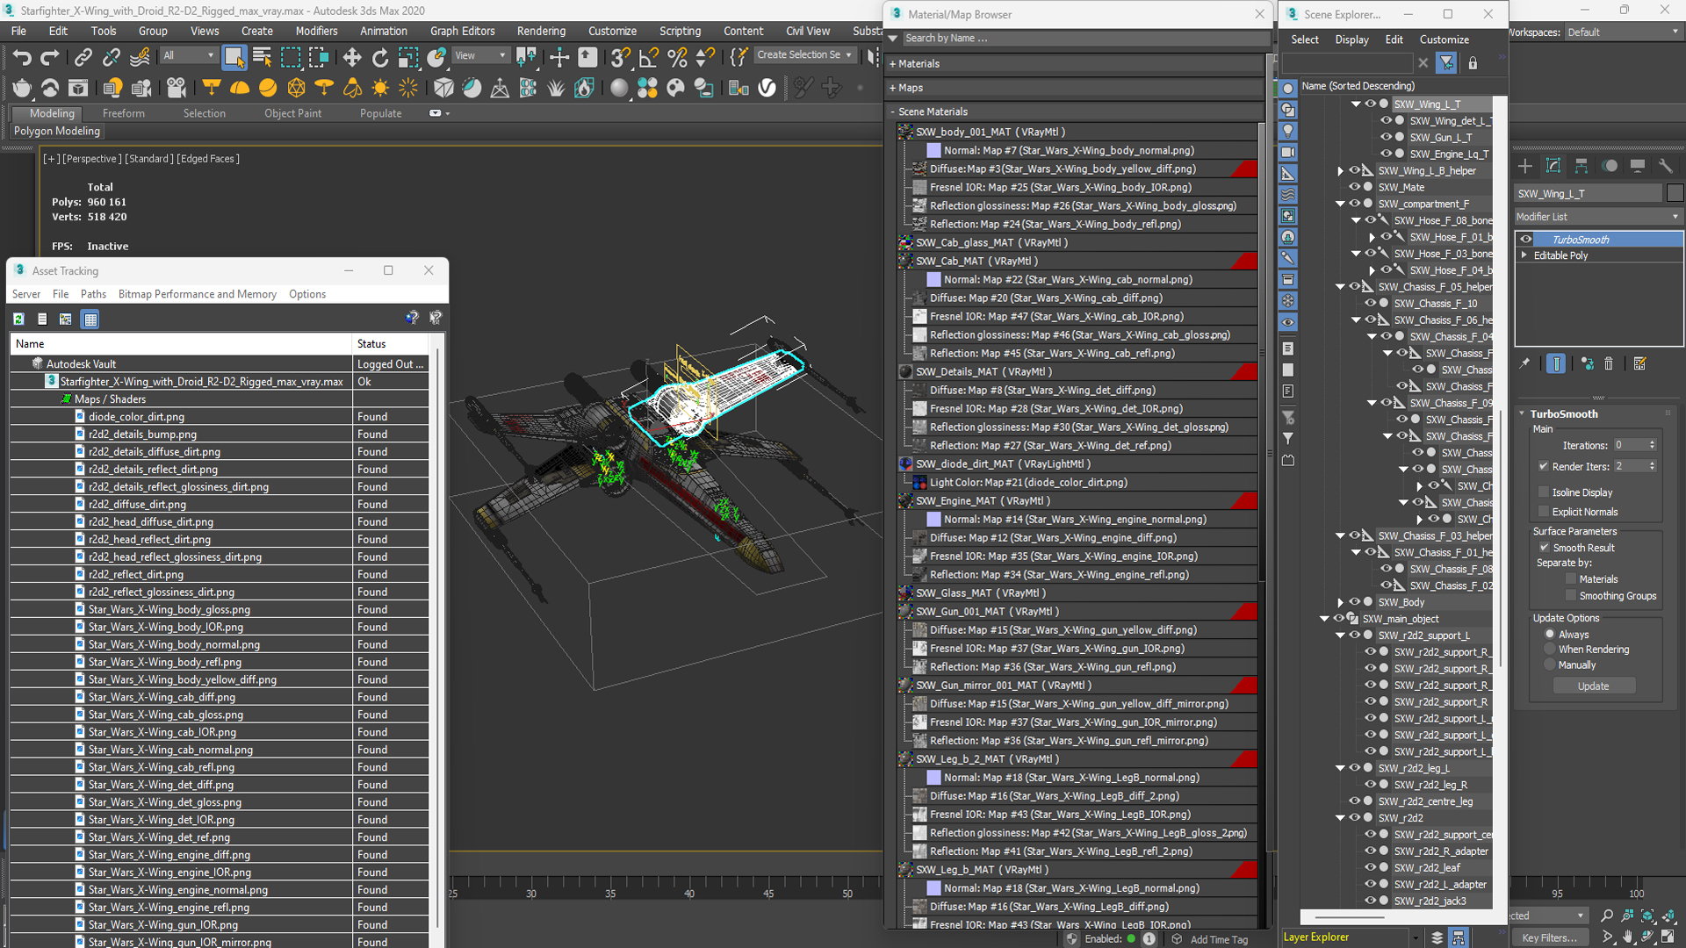Open Select by Name list
This screenshot has width=1686, height=948.
point(262,58)
